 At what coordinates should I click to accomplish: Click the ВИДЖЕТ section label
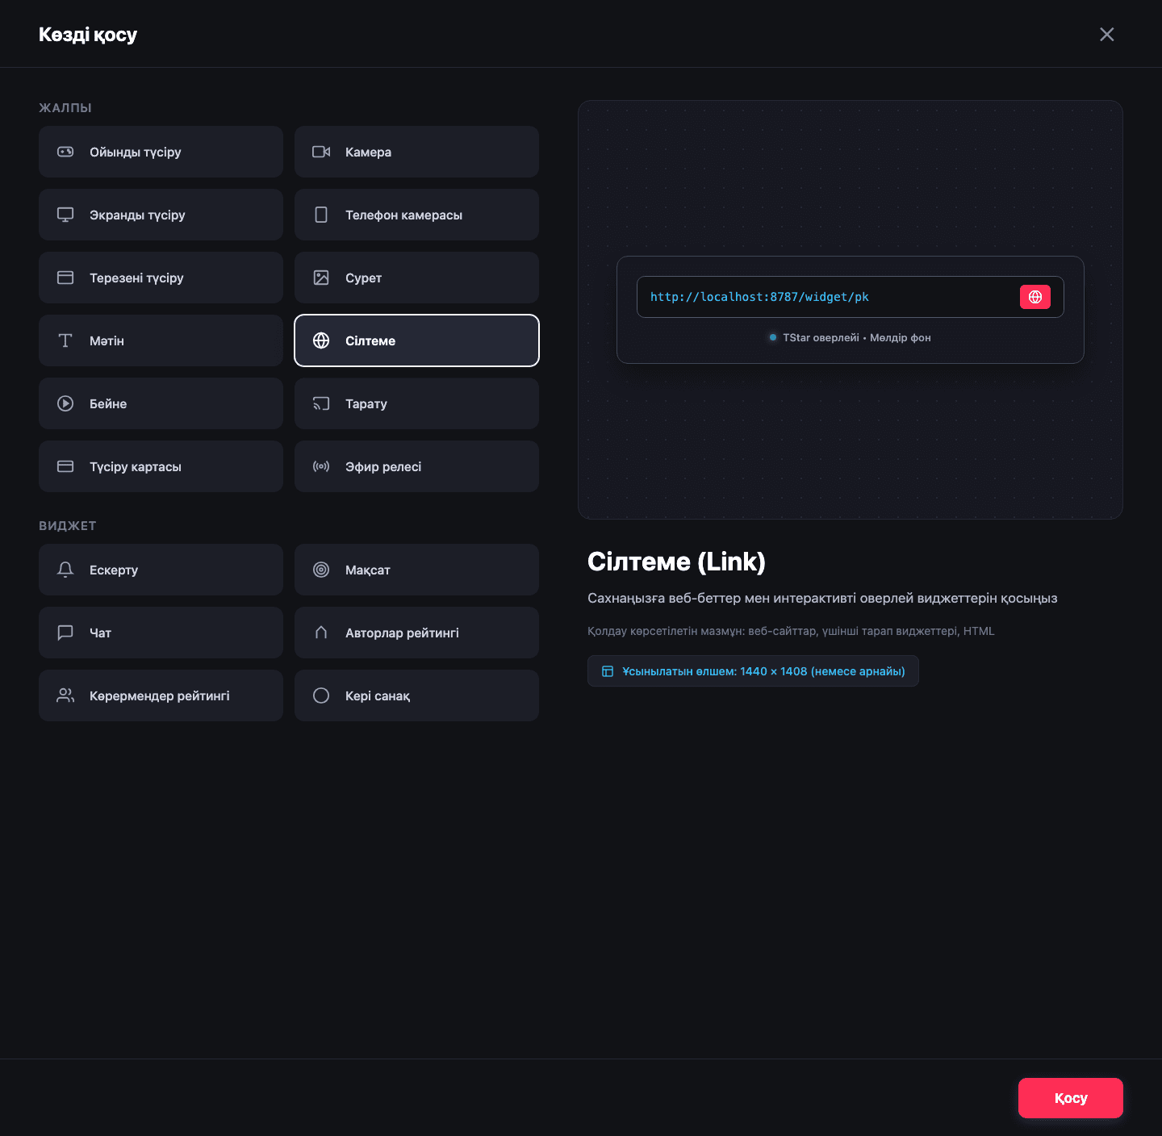tap(68, 526)
